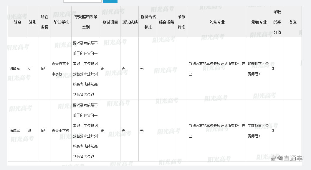Viewport: 311px width, 170px height.
Task: Select the 壶关中学校 school cell
Action: (60, 131)
